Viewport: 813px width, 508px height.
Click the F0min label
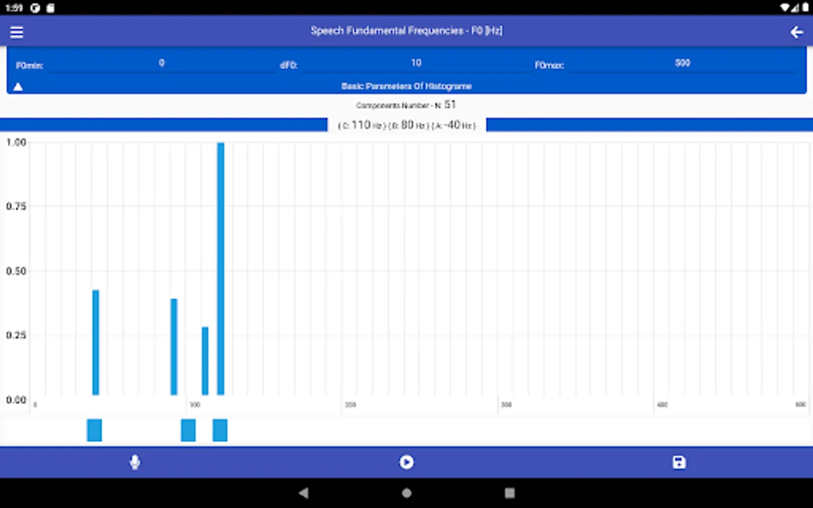click(x=29, y=65)
